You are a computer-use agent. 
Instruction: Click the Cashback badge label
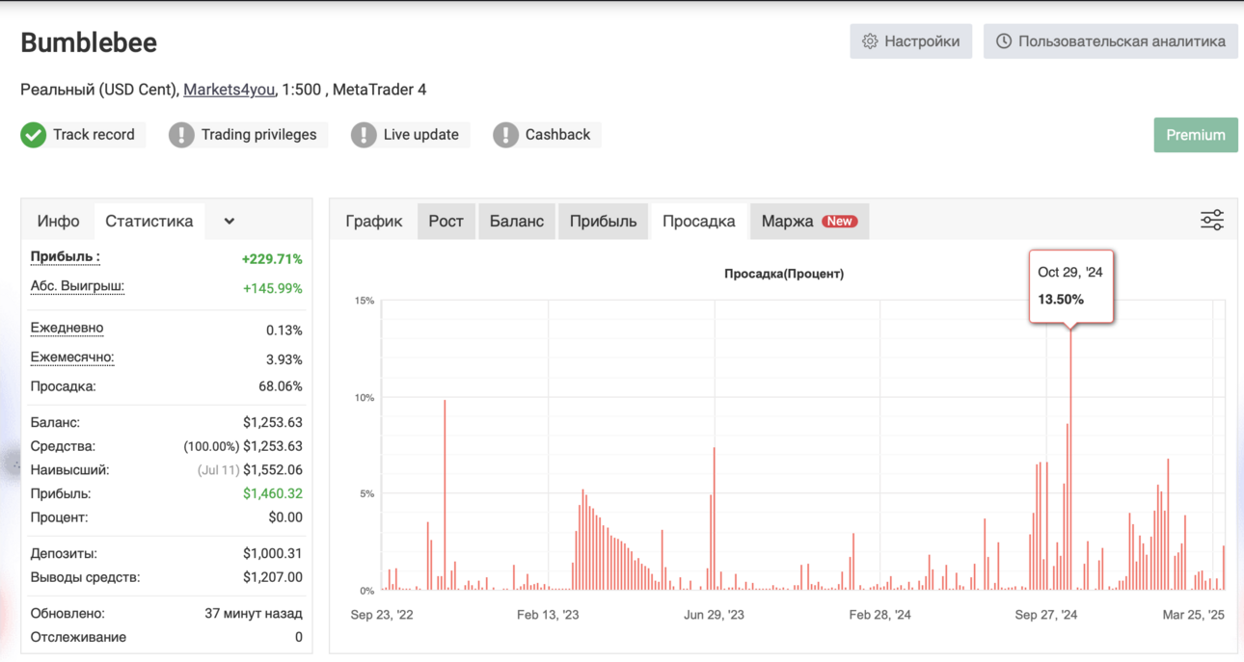[557, 135]
